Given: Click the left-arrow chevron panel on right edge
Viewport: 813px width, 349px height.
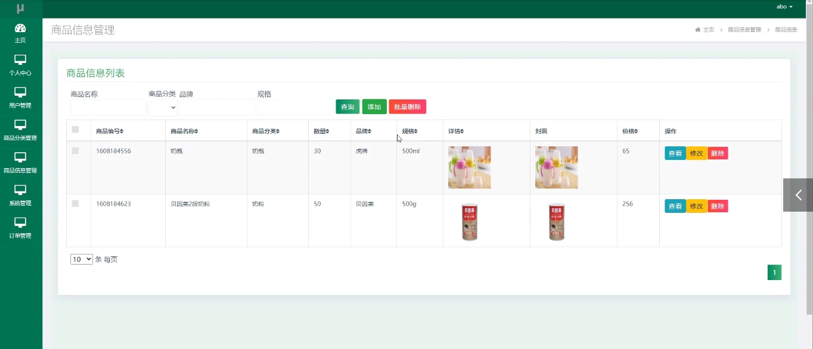Looking at the screenshot, I should (x=798, y=195).
